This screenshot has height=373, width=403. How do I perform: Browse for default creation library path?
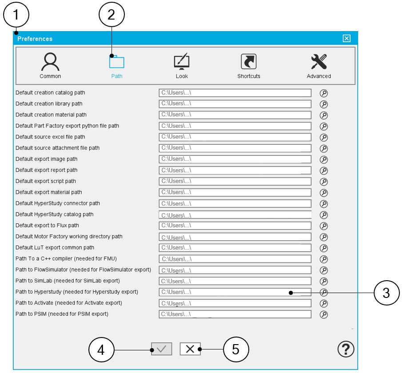point(323,104)
